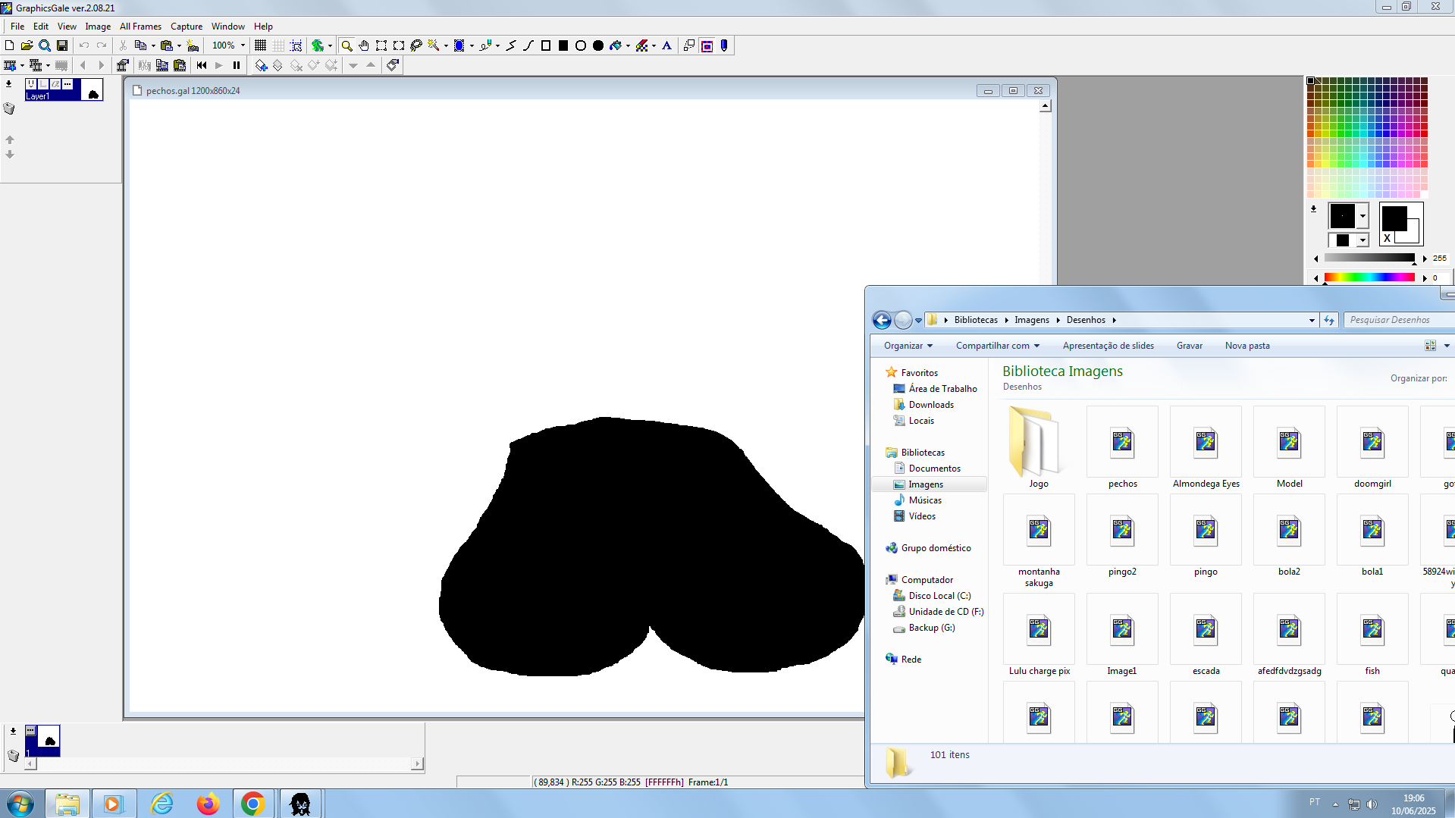Select the Hand pan tool
Screen dimensions: 1455x818
(x=364, y=45)
